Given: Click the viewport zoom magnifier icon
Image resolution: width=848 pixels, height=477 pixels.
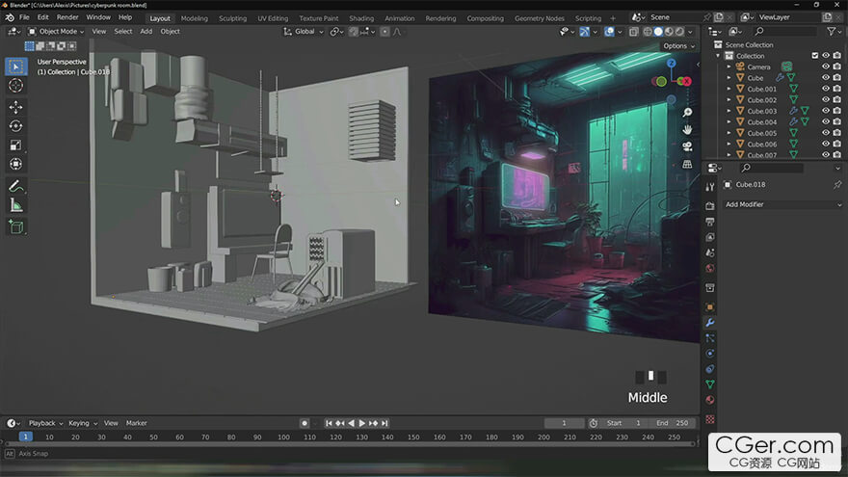Looking at the screenshot, I should pyautogui.click(x=687, y=113).
